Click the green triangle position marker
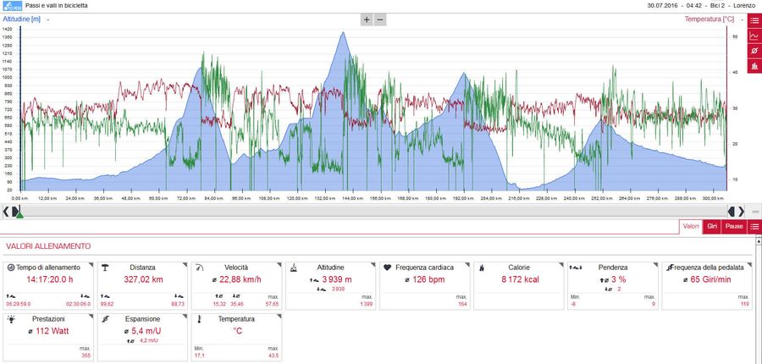 (x=19, y=215)
